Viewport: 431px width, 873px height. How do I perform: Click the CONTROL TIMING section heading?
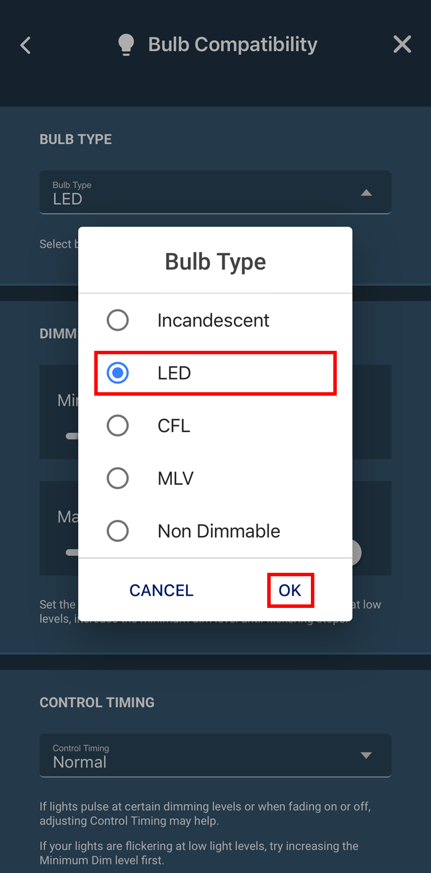coord(97,702)
